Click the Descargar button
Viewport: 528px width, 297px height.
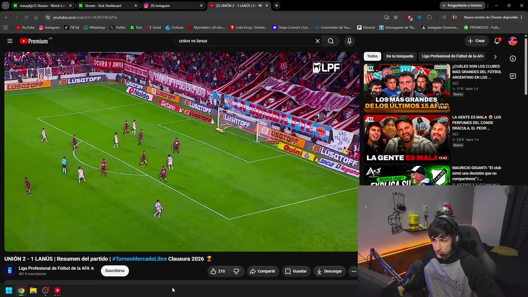pyautogui.click(x=329, y=271)
